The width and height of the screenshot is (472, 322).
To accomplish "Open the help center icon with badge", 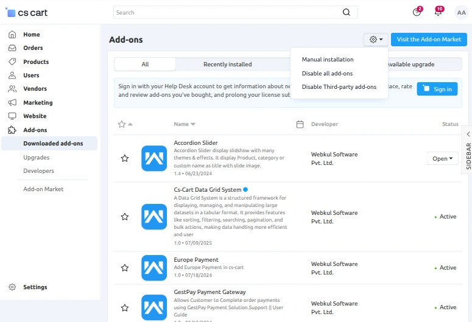I will (417, 12).
